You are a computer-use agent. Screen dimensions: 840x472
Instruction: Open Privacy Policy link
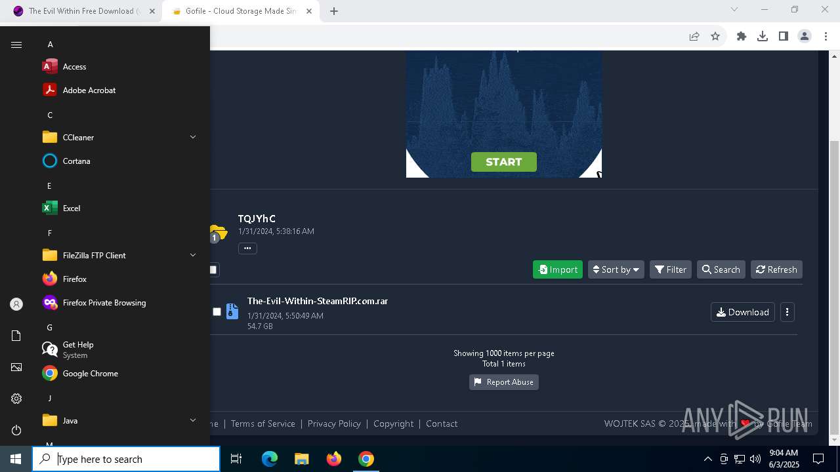coord(334,423)
